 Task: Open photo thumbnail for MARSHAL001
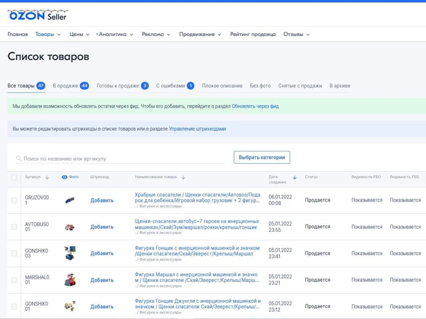coord(70,280)
